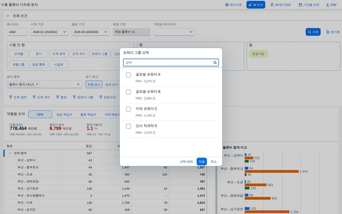342x214 pixels.
Task: Open the 운송수단 filter
Action: pyautogui.click(x=107, y=97)
